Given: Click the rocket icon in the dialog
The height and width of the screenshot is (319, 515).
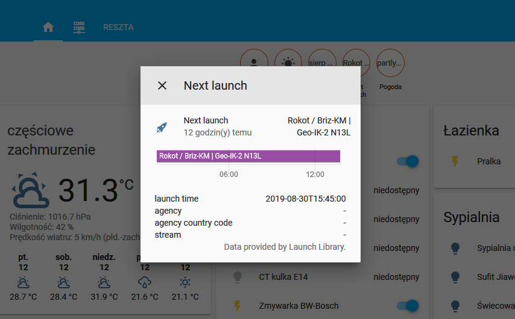Looking at the screenshot, I should (x=162, y=127).
